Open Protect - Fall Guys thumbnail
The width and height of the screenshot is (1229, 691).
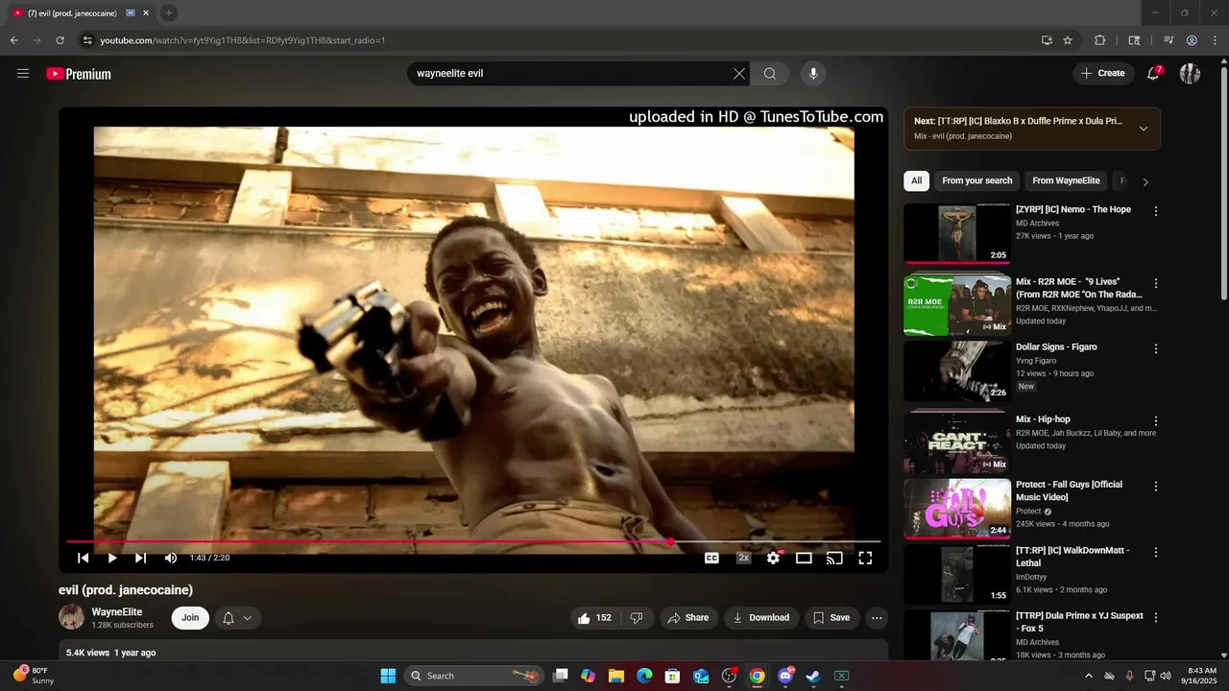[957, 509]
